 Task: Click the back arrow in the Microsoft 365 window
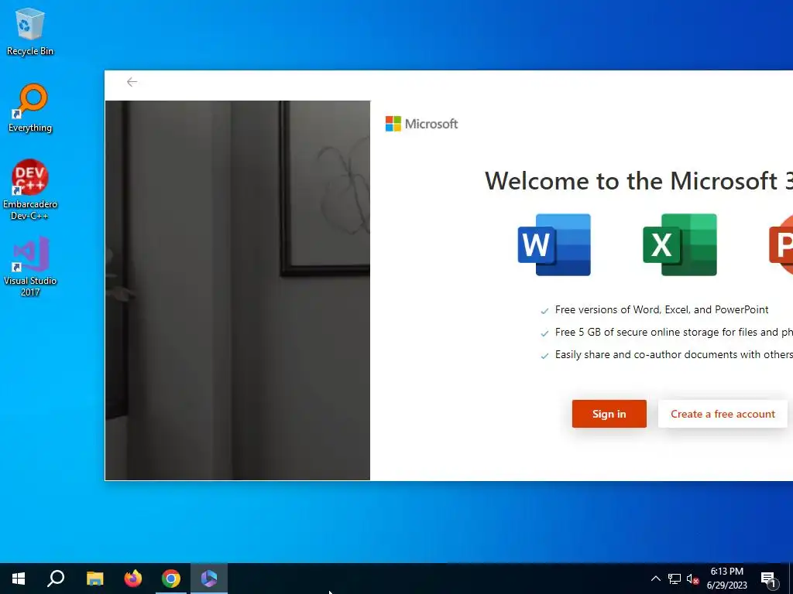[132, 82]
